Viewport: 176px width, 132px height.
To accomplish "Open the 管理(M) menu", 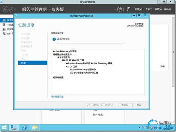I will point(138,9).
